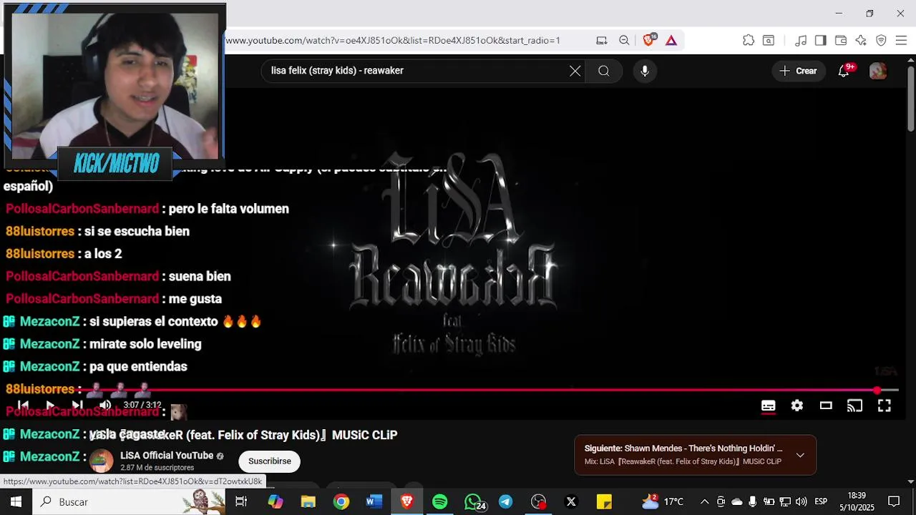Open Leo AI sparkle icon
This screenshot has width=916, height=515.
click(861, 40)
